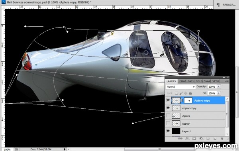Add a layer mask with the mask icon
The width and height of the screenshot is (239, 151).
[194, 139]
